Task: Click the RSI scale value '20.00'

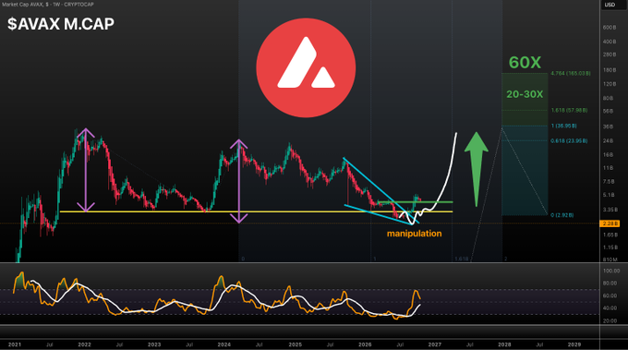Action: click(610, 320)
